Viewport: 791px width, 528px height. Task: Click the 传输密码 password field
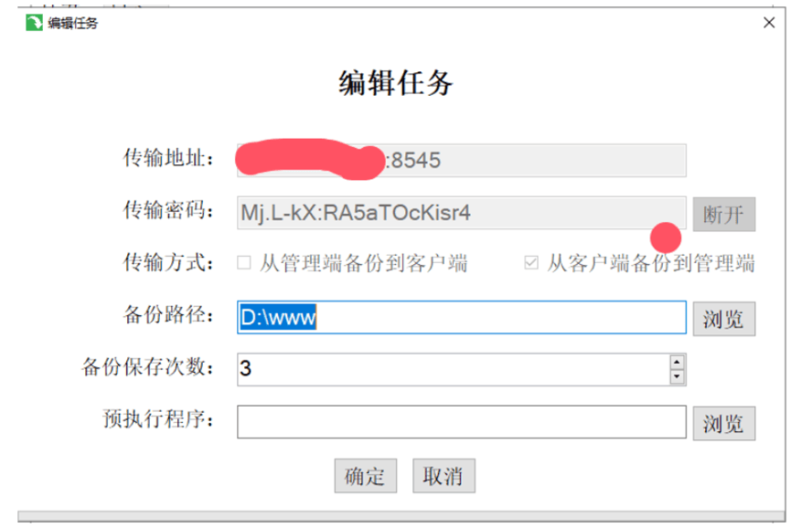tap(462, 213)
